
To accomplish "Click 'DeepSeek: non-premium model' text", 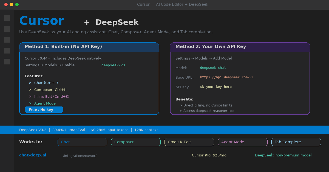I will (x=283, y=155).
